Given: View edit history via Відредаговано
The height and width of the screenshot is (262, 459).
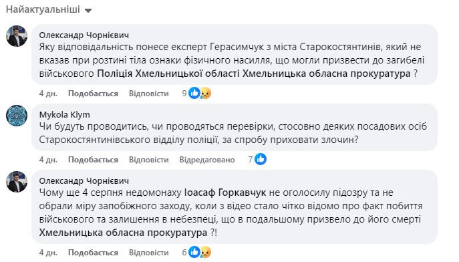Looking at the screenshot, I should [x=207, y=160].
